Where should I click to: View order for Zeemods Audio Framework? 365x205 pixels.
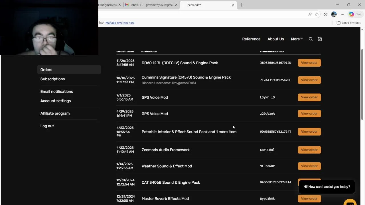coord(309,150)
